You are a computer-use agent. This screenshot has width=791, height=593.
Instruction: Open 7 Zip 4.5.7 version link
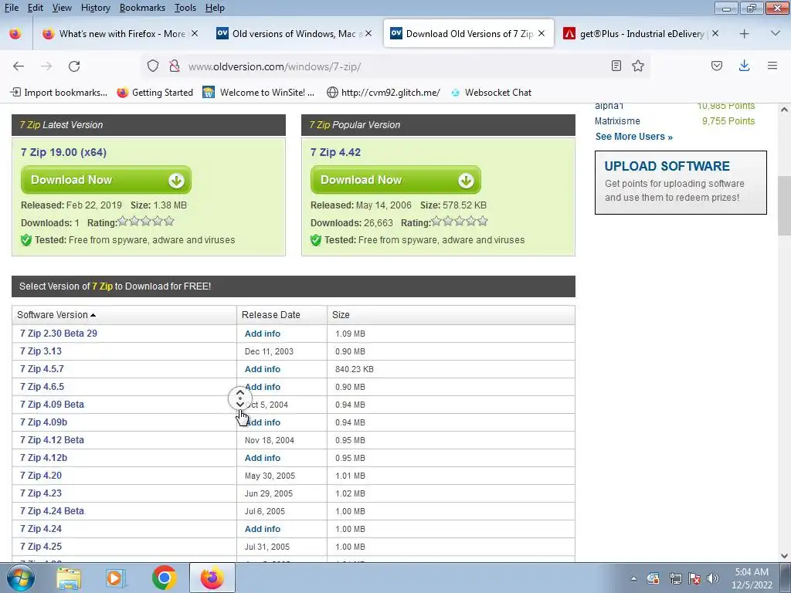click(x=42, y=368)
